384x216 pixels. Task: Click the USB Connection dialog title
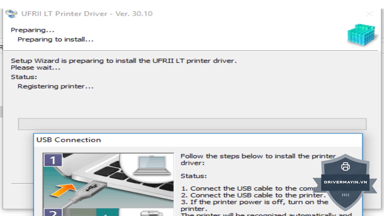click(69, 140)
